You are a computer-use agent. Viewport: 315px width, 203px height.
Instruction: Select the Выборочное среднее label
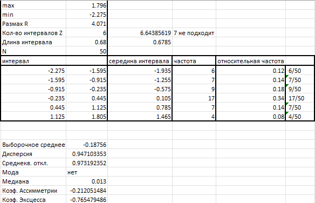point(33,145)
